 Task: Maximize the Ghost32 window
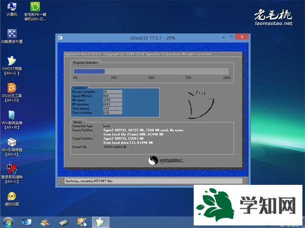231,37
